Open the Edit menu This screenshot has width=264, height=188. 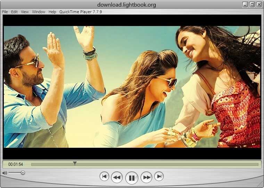[x=14, y=12]
